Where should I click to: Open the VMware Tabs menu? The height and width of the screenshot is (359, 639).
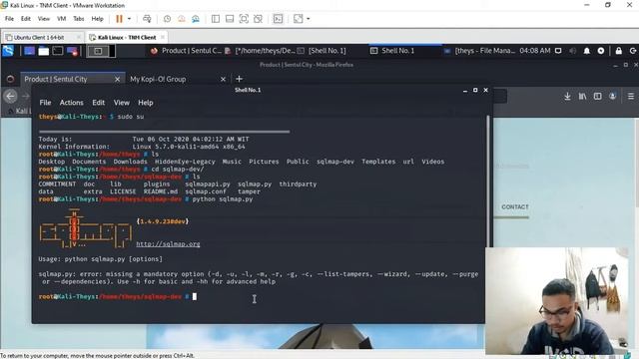(79, 19)
